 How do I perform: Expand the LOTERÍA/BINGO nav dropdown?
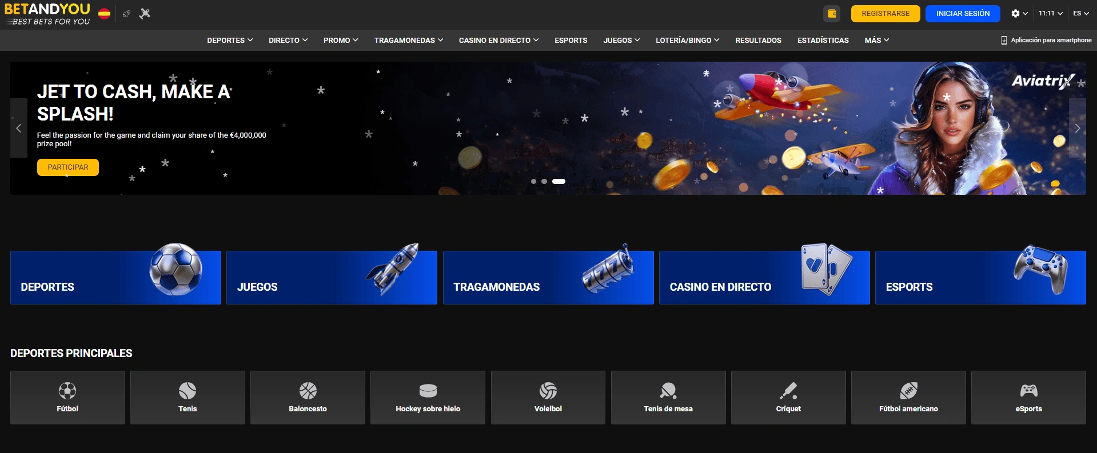point(687,41)
